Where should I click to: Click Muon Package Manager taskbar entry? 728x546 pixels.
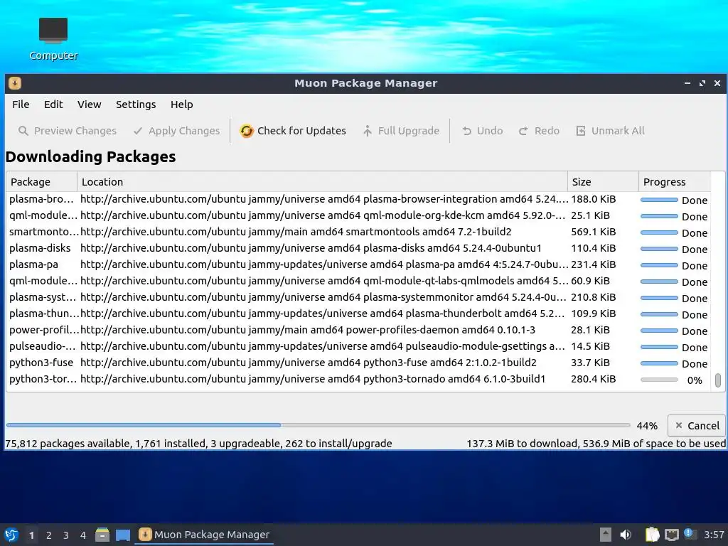click(204, 535)
